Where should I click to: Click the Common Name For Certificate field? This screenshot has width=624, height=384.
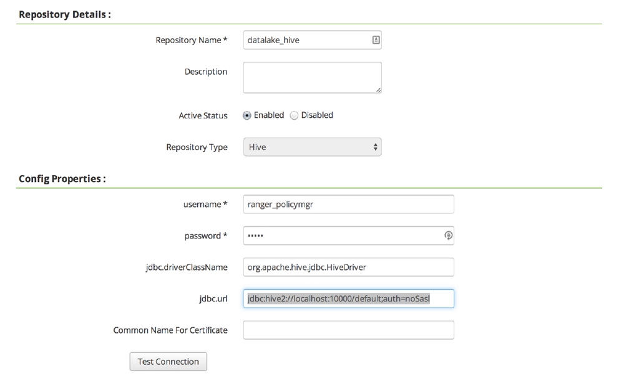tap(349, 330)
